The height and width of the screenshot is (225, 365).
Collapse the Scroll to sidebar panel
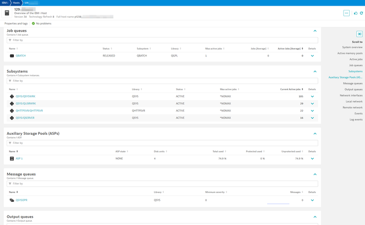click(359, 34)
